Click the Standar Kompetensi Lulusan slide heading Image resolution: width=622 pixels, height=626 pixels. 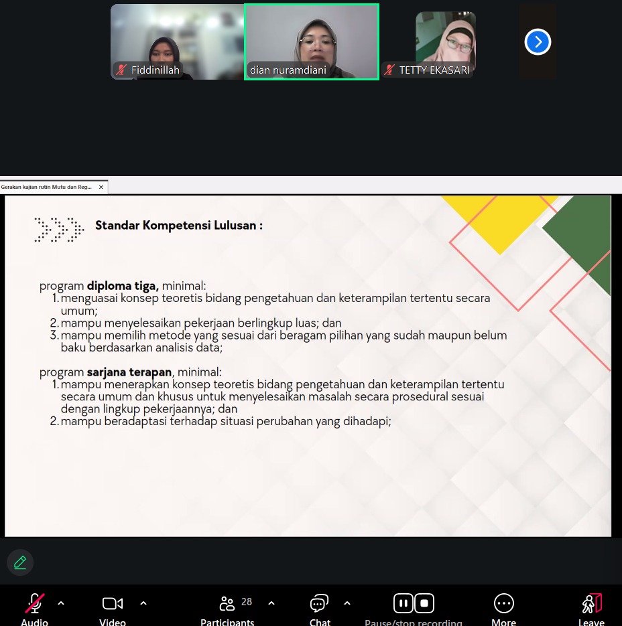coord(178,226)
